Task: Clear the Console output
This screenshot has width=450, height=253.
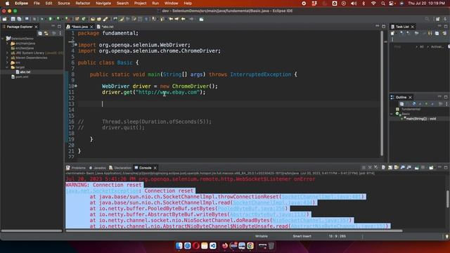Action: [384, 167]
